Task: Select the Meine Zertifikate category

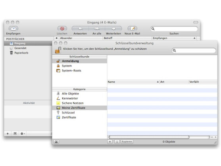Action: [x=80, y=108]
